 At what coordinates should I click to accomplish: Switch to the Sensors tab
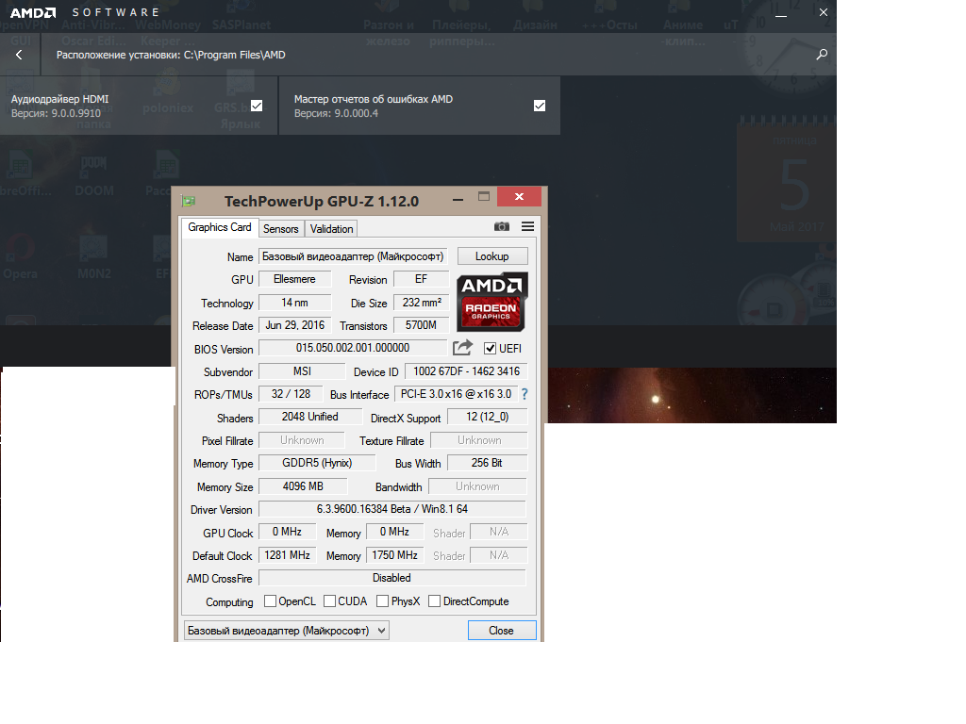coord(281,228)
